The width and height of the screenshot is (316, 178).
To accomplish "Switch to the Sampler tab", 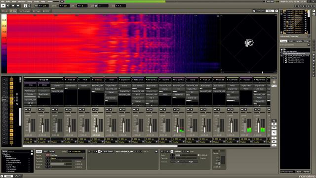I will pos(25,11).
